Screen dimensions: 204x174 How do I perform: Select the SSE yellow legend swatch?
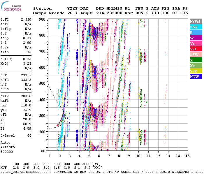196,71
